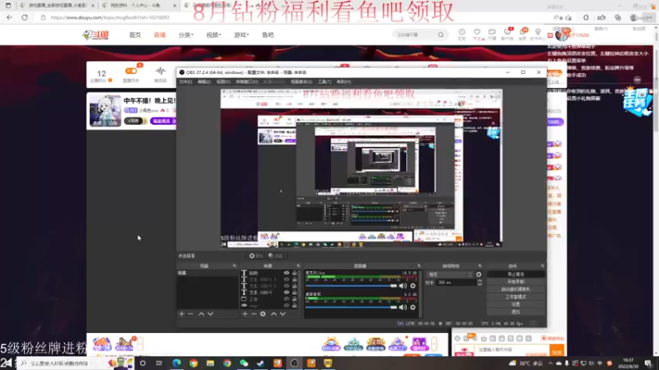The width and height of the screenshot is (659, 370).
Task: Pop out the Scene Transitions dock panel
Action: tap(479, 266)
